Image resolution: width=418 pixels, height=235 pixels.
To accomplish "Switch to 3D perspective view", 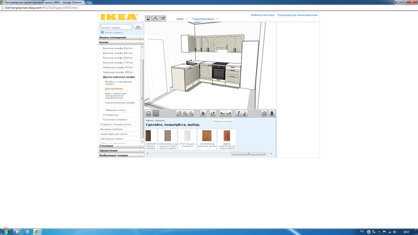I will coord(156,113).
